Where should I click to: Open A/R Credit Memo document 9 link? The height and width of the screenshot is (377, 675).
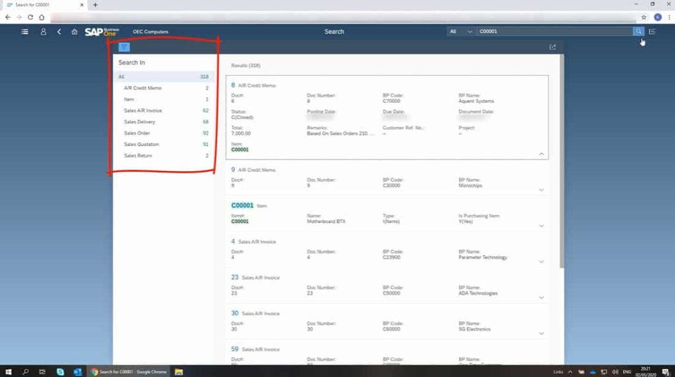233,170
